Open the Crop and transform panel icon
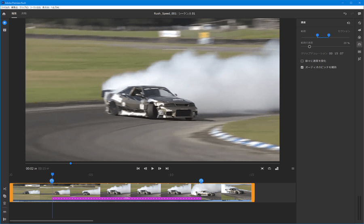The height and width of the screenshot is (224, 364). pyautogui.click(x=359, y=59)
